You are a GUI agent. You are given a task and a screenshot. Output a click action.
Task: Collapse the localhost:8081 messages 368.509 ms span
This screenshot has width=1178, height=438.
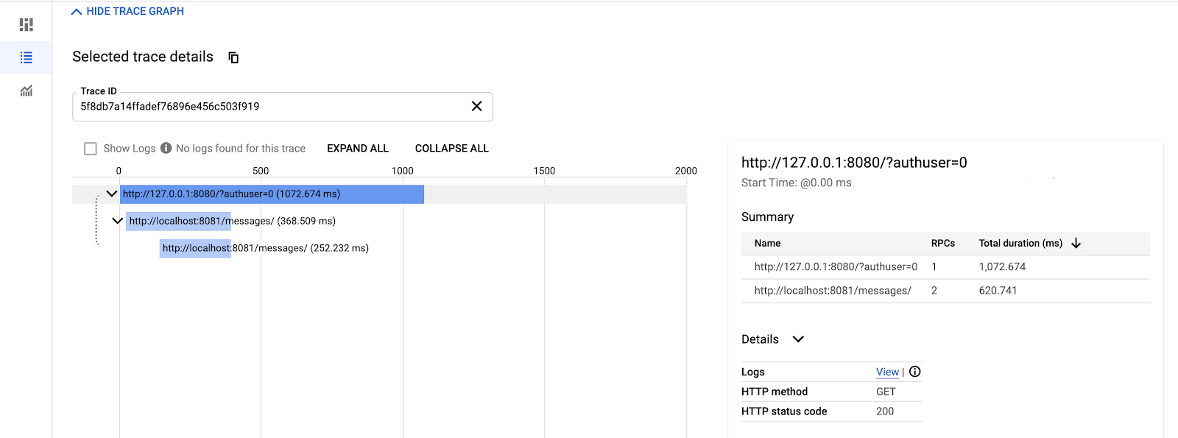coord(117,220)
